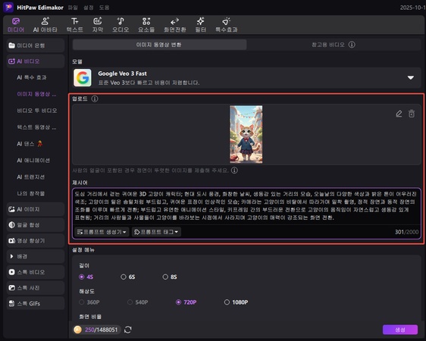Select 720P resolution option
Viewport: 426px width, 341px height.
click(186, 302)
